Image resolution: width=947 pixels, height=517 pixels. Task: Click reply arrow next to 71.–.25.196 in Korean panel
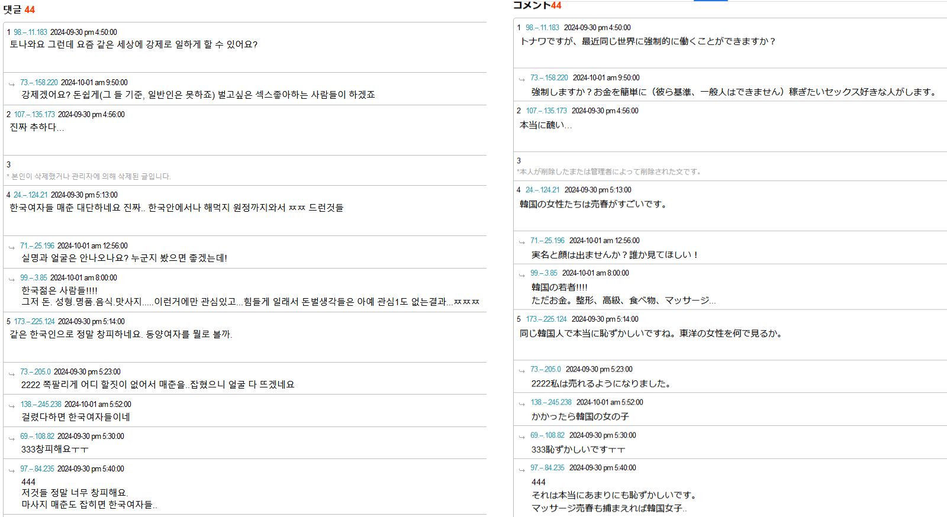(x=11, y=247)
